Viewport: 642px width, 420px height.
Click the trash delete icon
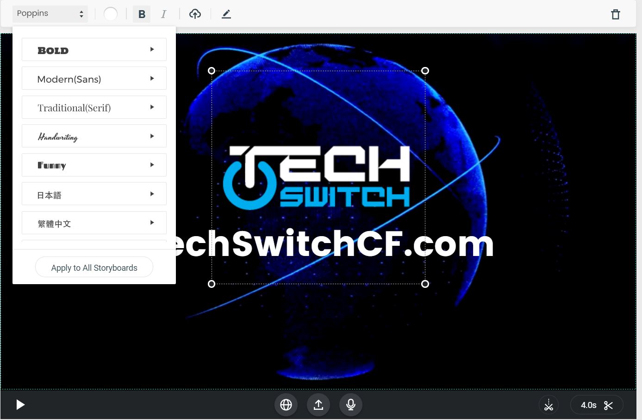pos(615,14)
